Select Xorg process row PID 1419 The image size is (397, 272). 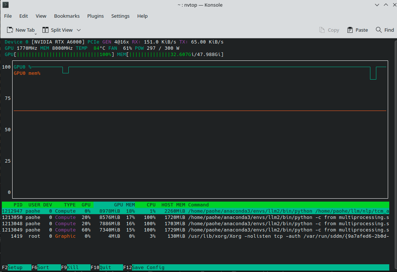[196, 236]
